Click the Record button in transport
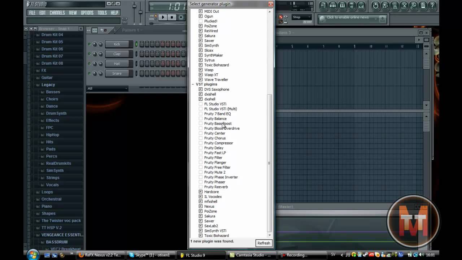Screen dimensions: 462x260 click(181, 17)
